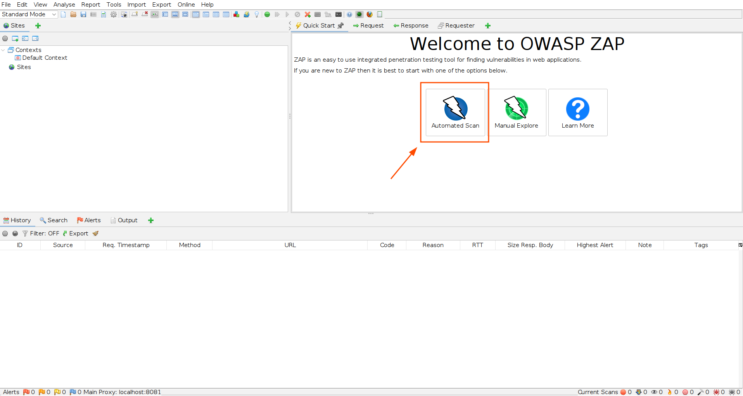The image size is (743, 396).
Task: Click the Persist Session floppy disk icon
Action: [x=83, y=14]
